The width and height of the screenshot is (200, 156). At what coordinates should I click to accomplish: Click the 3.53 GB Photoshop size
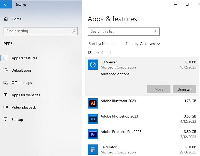coord(190,116)
